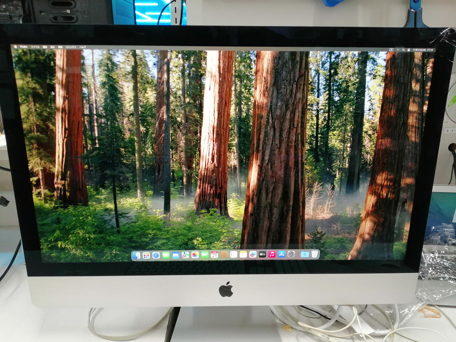Open the App Store
Image resolution: width=456 pixels, height=342 pixels.
pos(281,256)
